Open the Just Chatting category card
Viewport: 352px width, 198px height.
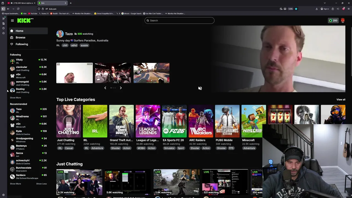tap(68, 121)
